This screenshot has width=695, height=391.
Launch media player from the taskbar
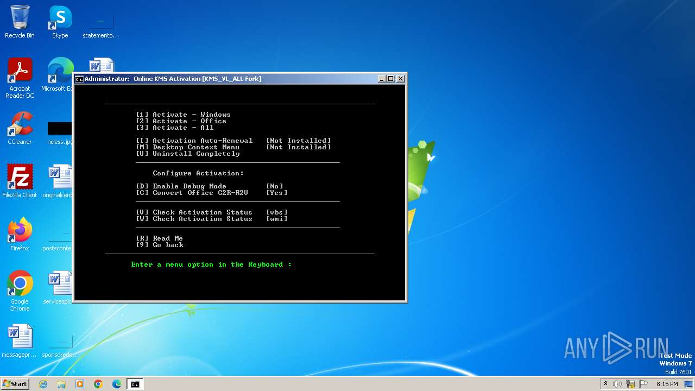(x=80, y=384)
